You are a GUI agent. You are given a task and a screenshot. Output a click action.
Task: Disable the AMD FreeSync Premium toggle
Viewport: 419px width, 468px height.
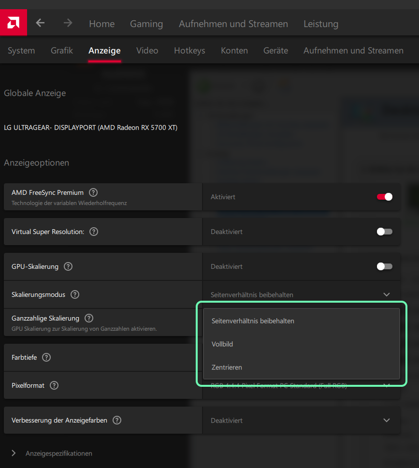coord(384,197)
